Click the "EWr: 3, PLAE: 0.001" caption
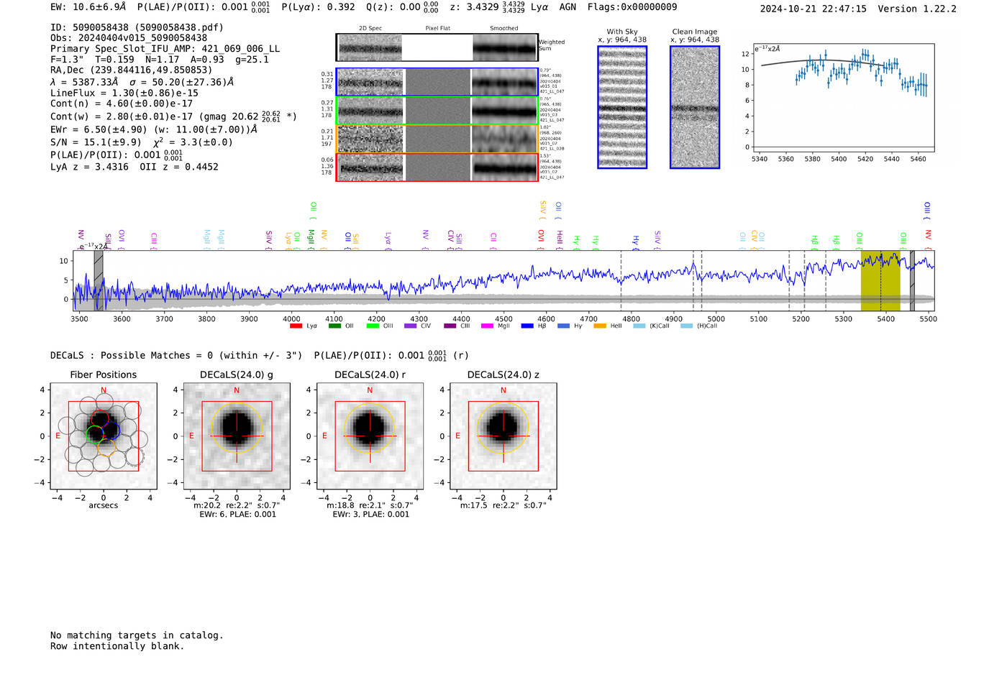 (370, 514)
